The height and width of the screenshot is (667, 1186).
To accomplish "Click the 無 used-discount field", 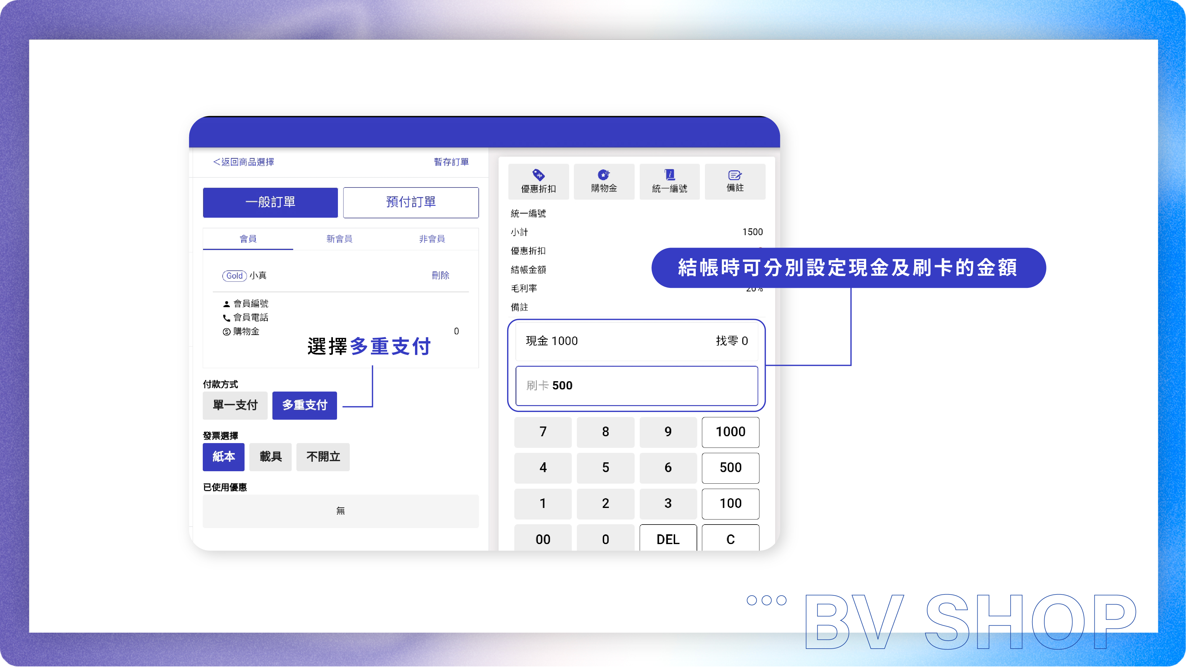I will 341,512.
